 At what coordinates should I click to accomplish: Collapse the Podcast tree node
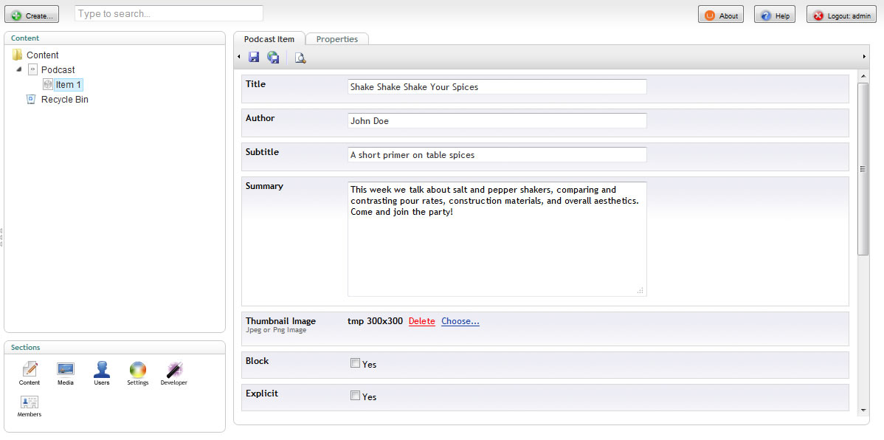click(19, 69)
